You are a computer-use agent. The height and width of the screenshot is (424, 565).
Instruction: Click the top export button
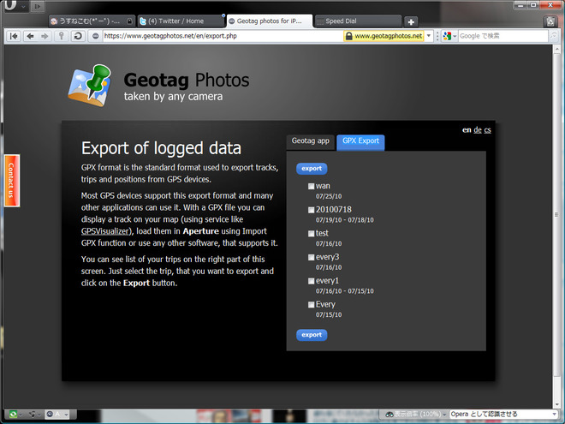[312, 169]
